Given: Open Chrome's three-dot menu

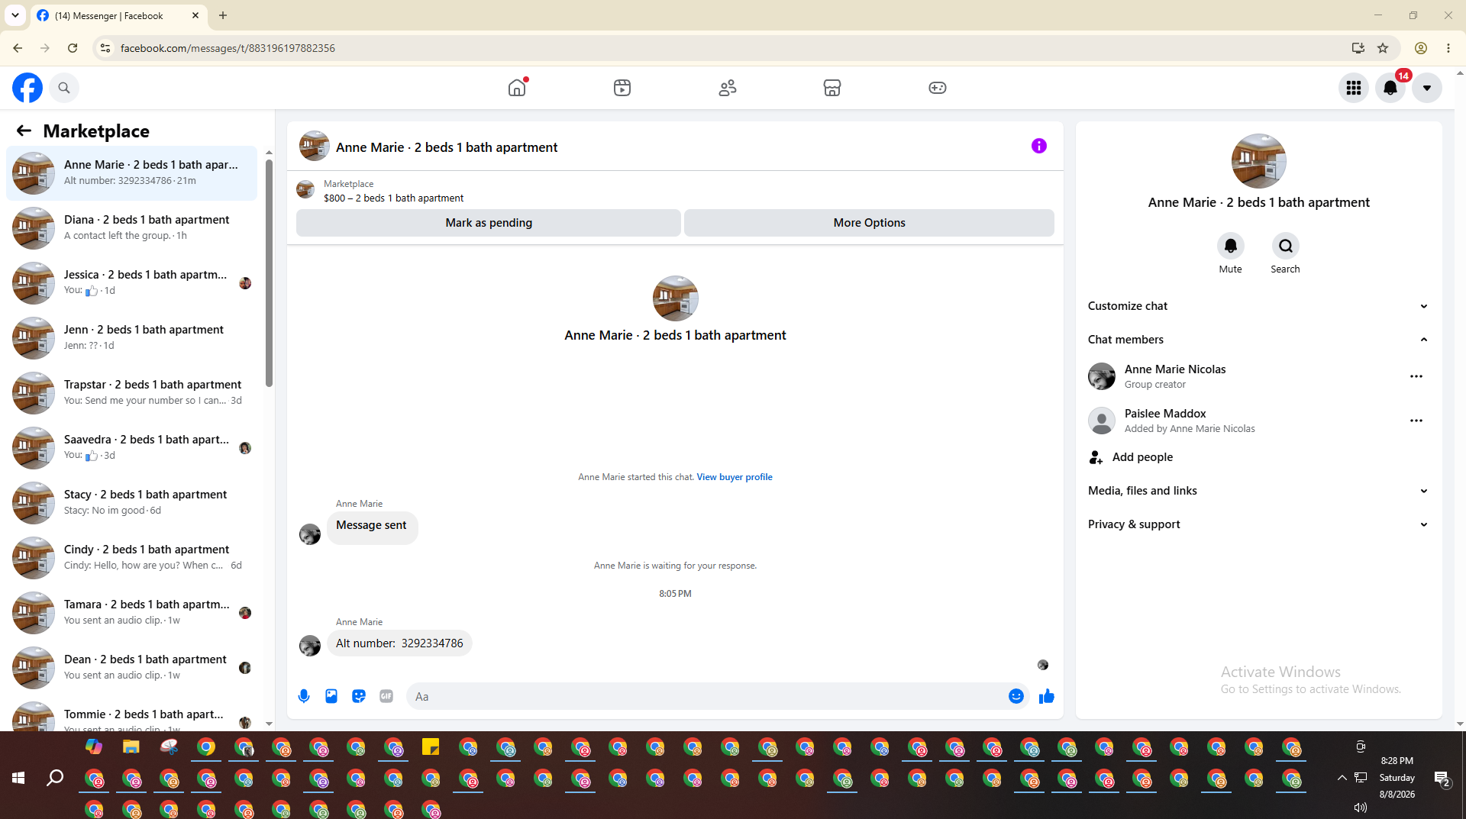Looking at the screenshot, I should click(1448, 48).
